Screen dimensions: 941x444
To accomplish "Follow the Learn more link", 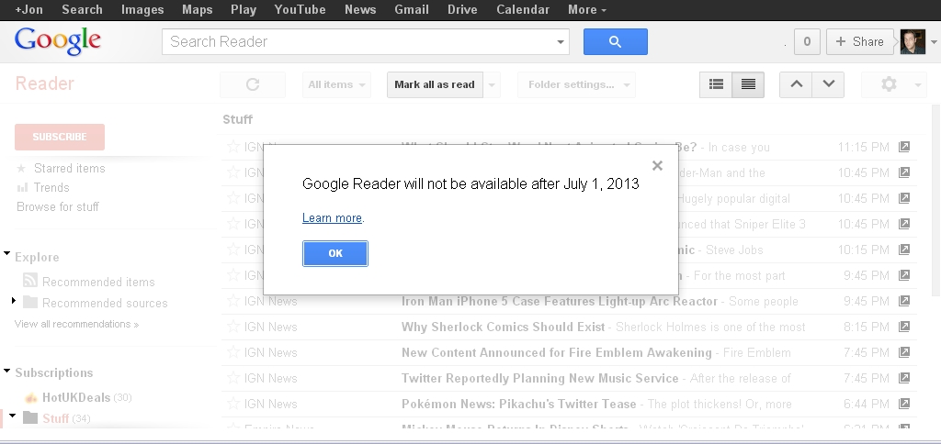I will (332, 218).
